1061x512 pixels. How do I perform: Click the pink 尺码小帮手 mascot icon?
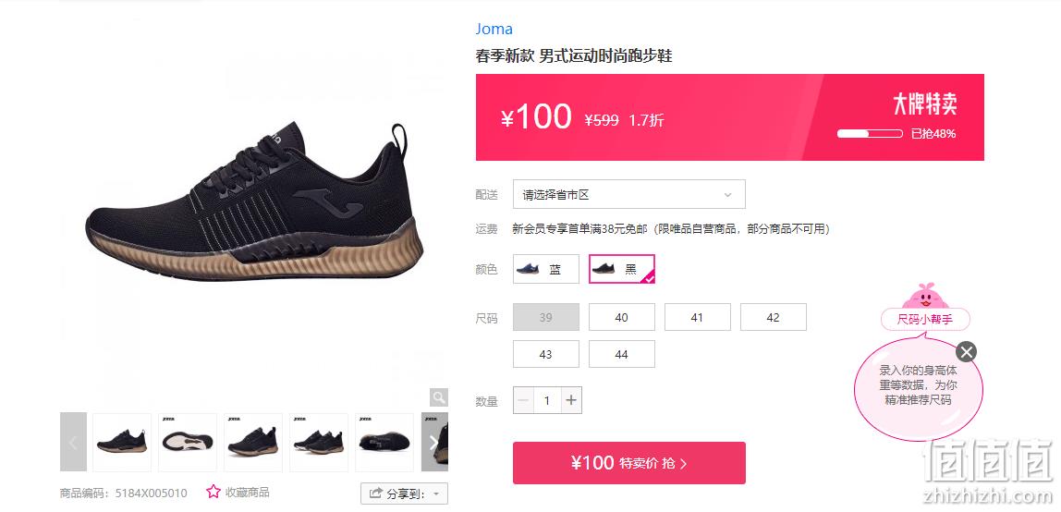[x=925, y=297]
